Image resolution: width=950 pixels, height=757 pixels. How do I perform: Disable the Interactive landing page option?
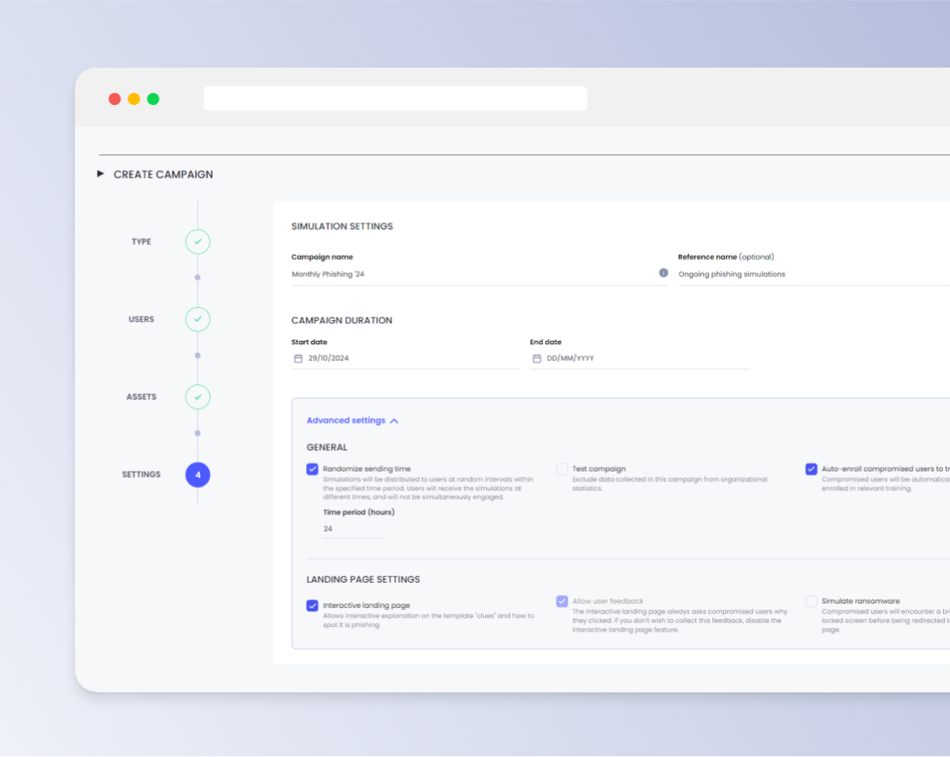312,605
